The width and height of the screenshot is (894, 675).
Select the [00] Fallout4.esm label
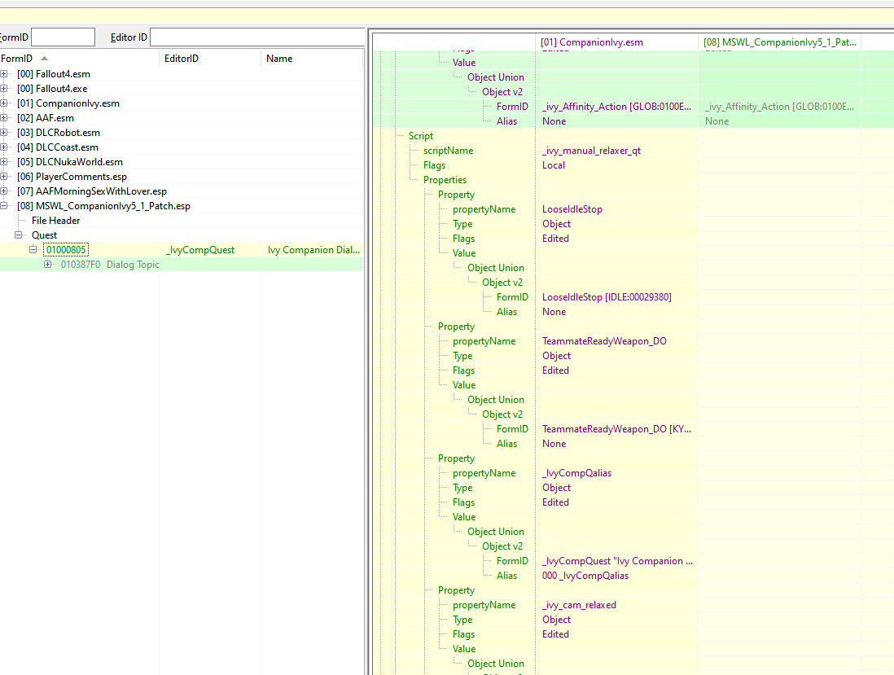[x=54, y=74]
